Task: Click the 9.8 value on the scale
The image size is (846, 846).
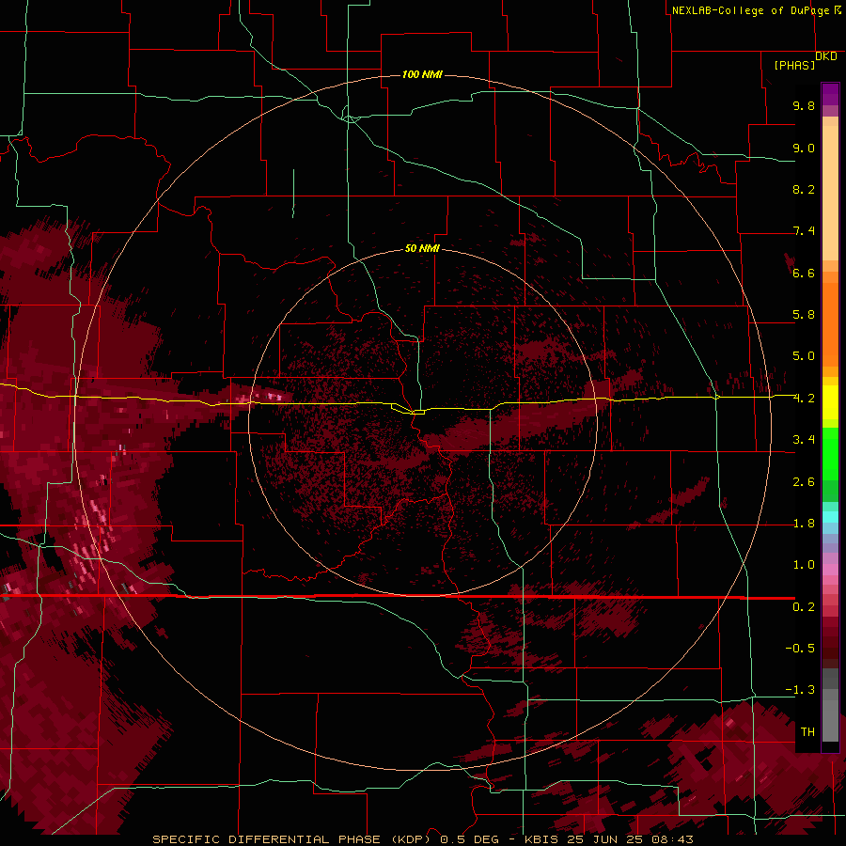Action: pos(804,105)
